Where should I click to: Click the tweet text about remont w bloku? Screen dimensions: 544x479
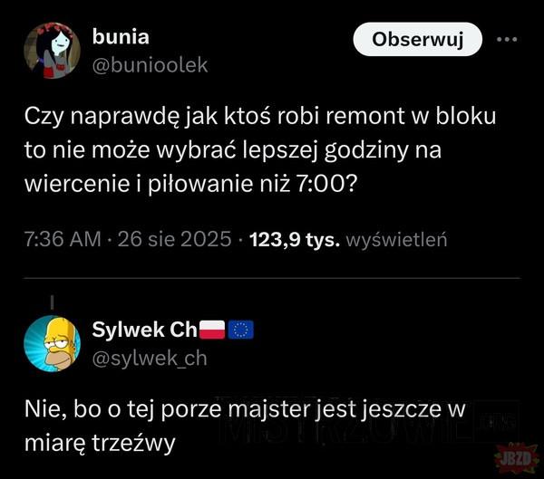[260, 149]
